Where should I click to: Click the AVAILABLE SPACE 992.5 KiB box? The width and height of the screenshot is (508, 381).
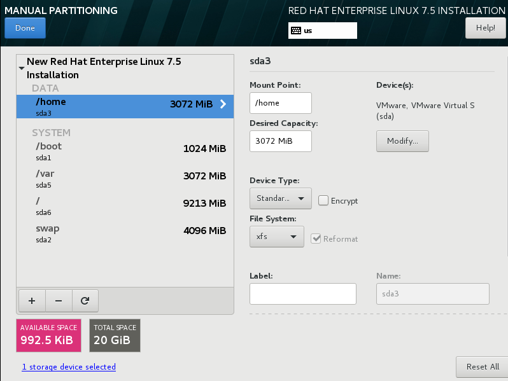(48, 335)
